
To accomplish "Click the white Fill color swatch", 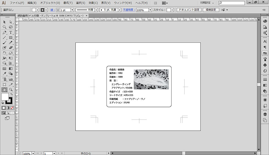I will [5, 97].
